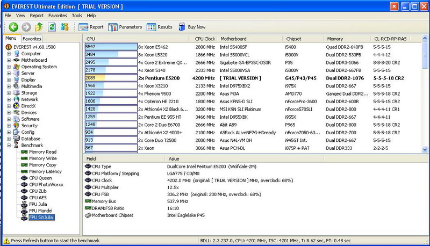Switch to the Favorites tab
Screen dimensions: 430x246
tap(32, 39)
